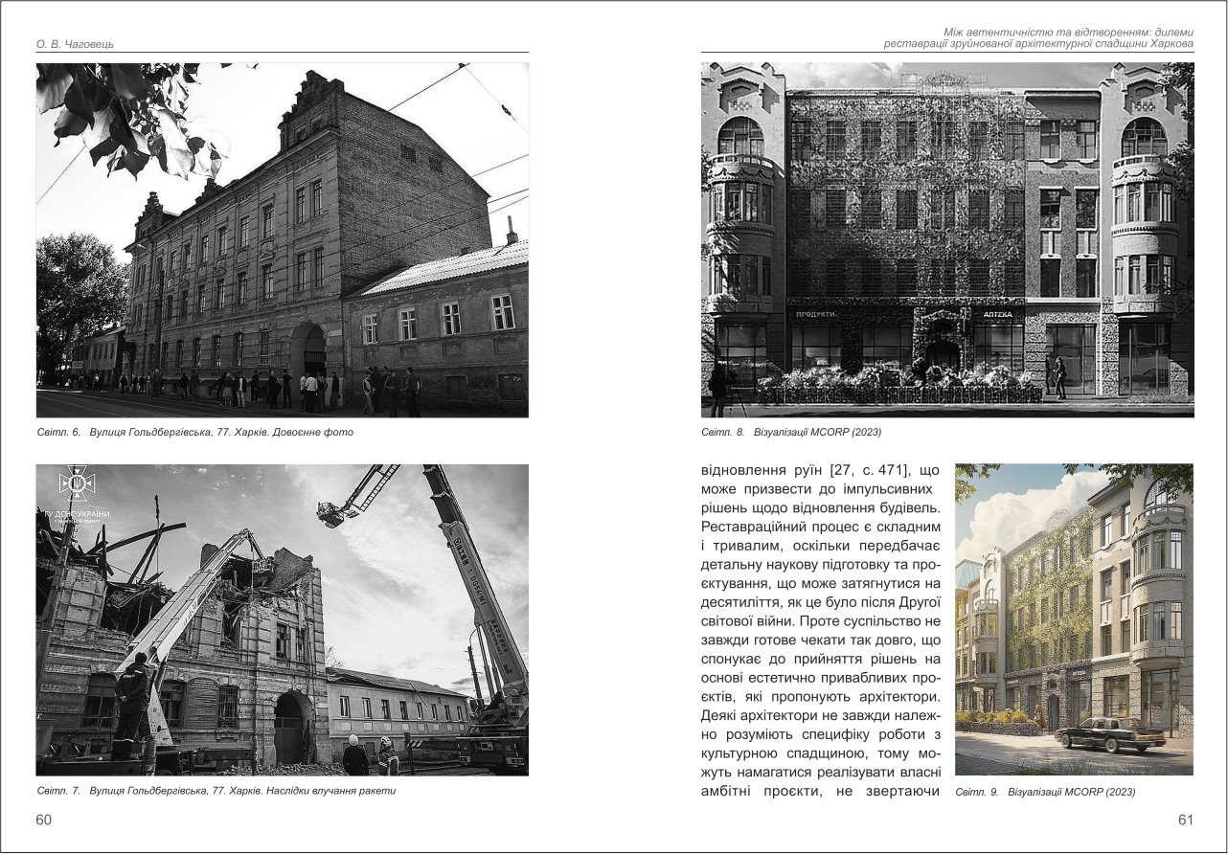
Task: Click the ГУ ДСНС України watermark text
Action: (77, 514)
